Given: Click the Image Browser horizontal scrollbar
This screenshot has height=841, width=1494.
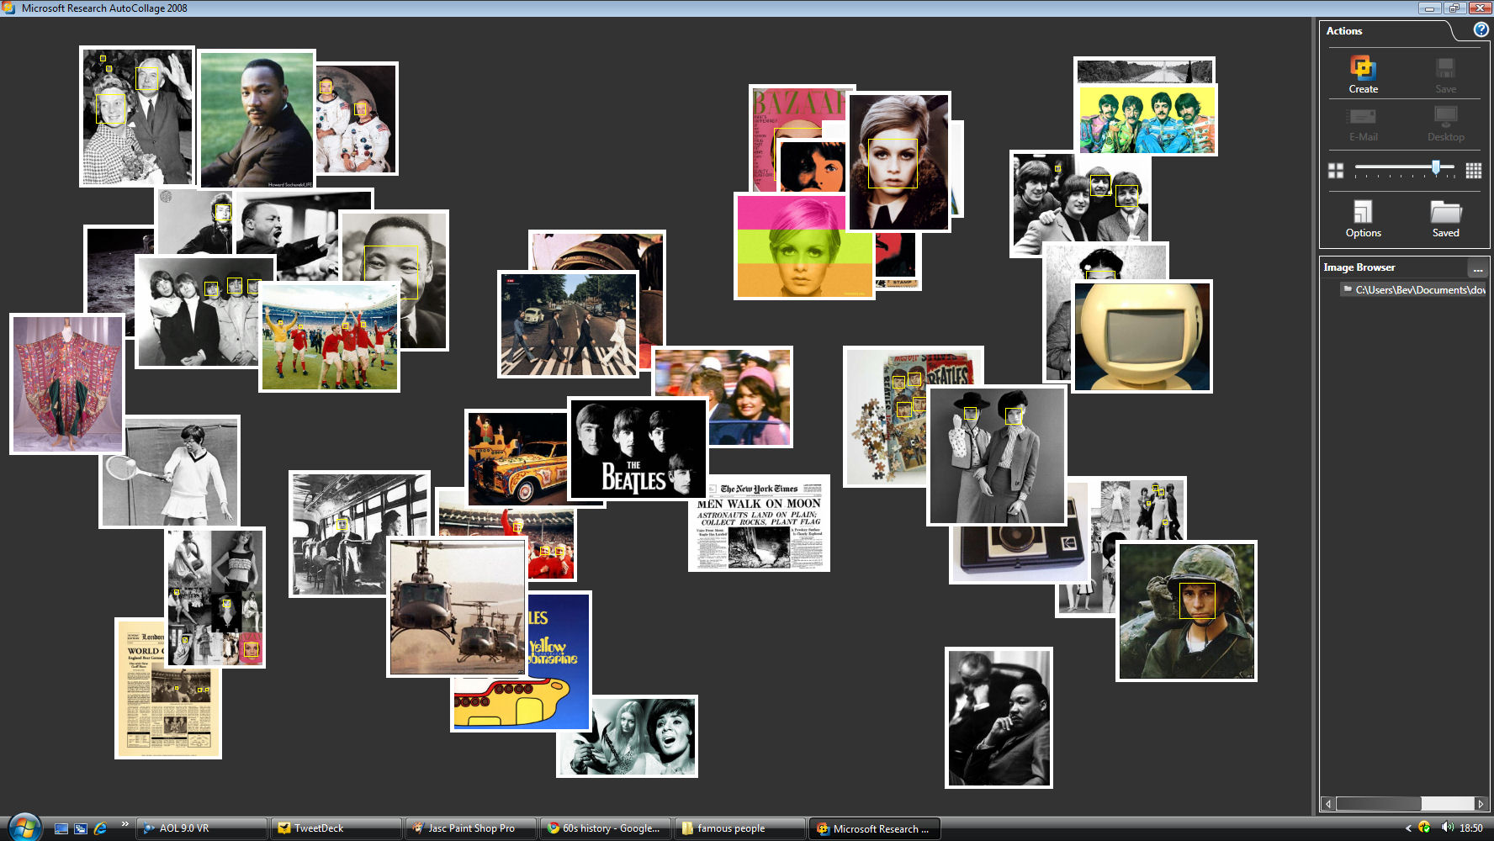Looking at the screenshot, I should tap(1404, 804).
